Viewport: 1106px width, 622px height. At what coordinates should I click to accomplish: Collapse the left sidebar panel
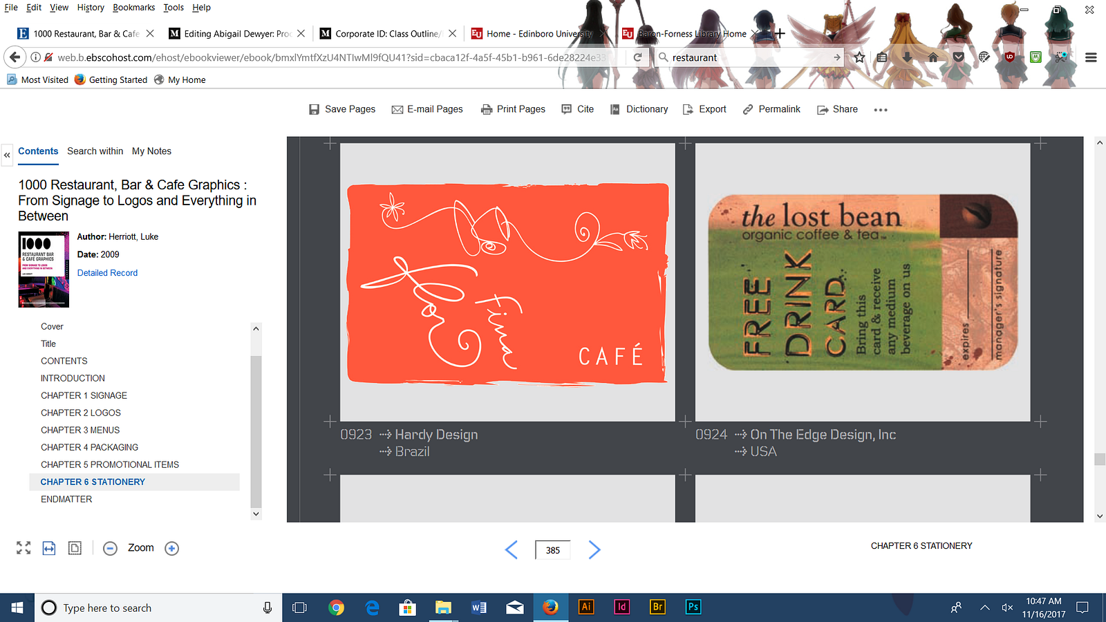(x=7, y=155)
